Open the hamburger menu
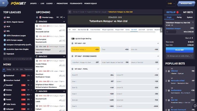The height and width of the screenshot is (111, 197). click(x=3, y=3)
